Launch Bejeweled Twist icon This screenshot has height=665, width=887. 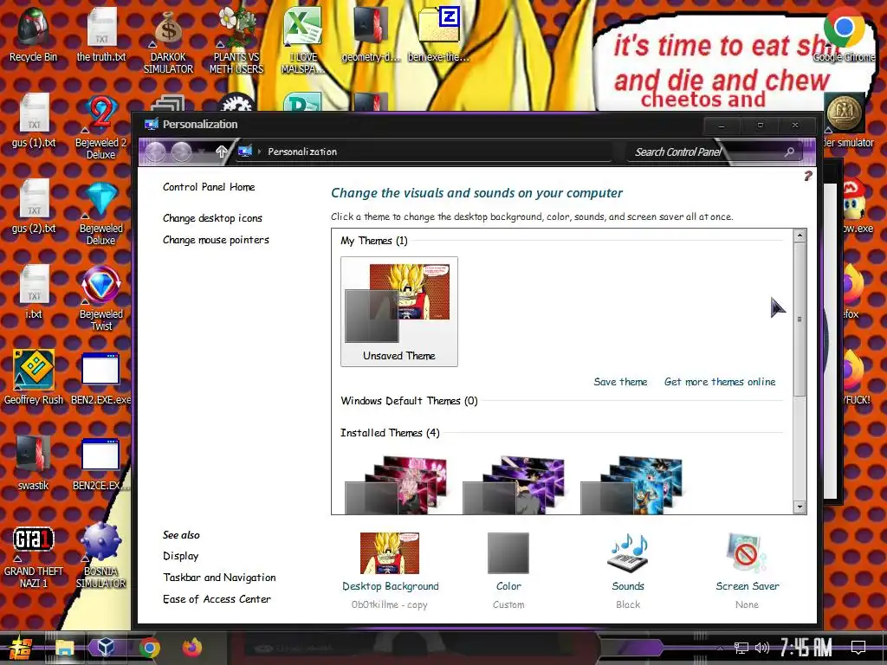pyautogui.click(x=100, y=299)
